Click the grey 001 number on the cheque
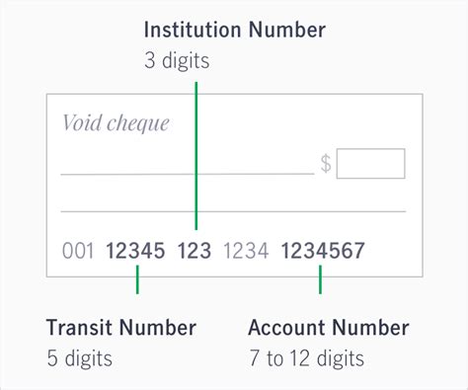468x390 pixels. [x=78, y=251]
